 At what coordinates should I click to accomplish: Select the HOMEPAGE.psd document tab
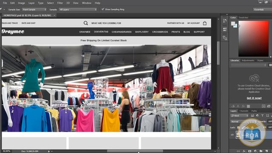tap(27, 15)
